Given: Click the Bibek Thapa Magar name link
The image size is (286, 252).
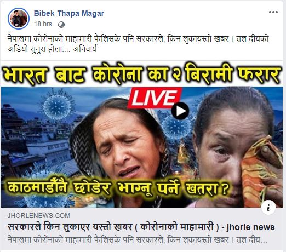Looking at the screenshot, I should pyautogui.click(x=69, y=13).
